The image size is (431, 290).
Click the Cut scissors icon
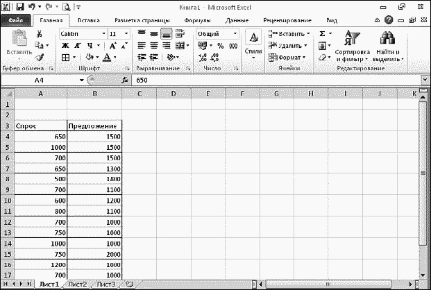[x=40, y=33]
